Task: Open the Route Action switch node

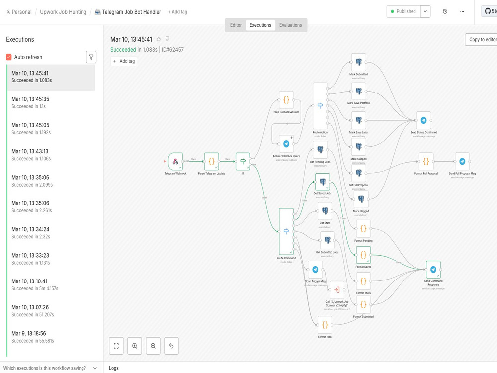Action: [320, 106]
